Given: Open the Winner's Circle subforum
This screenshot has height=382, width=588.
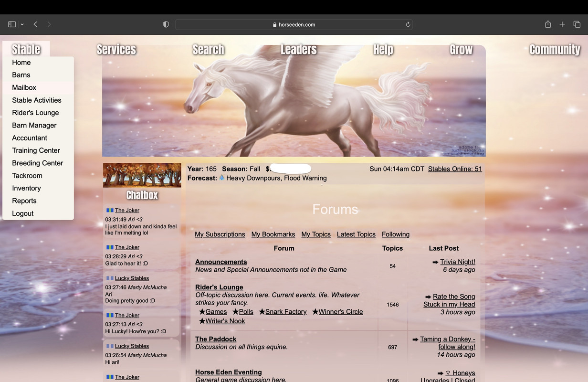Looking at the screenshot, I should (341, 311).
